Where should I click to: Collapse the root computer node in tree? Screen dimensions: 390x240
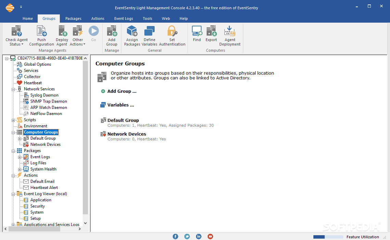(x=7, y=59)
